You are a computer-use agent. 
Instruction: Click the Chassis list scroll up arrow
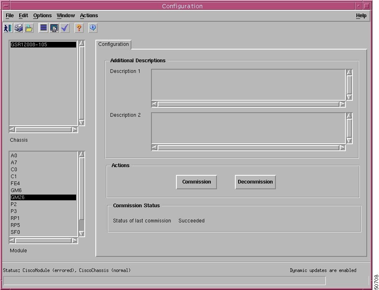(x=82, y=43)
